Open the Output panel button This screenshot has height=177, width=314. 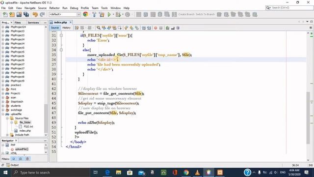coord(12,165)
